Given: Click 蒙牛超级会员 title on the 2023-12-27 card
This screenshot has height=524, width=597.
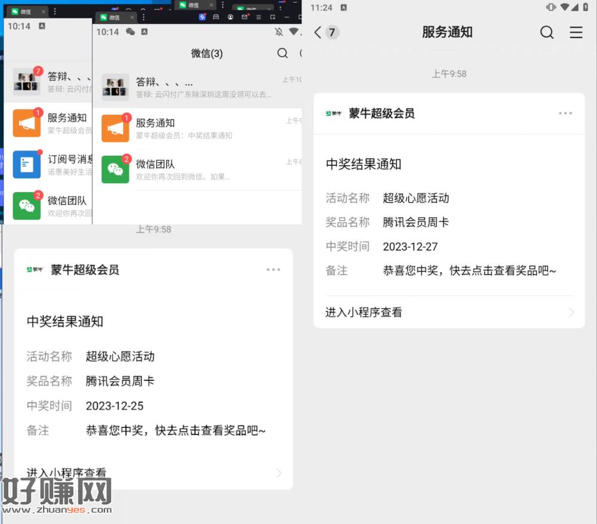Looking at the screenshot, I should click(381, 113).
